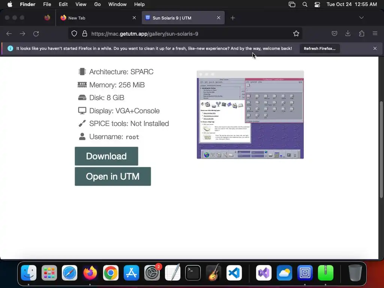Screen dimensions: 384x288
Task: Click the URL address field
Action: tap(185, 33)
